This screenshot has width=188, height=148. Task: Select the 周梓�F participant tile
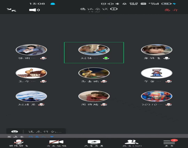point(94,96)
